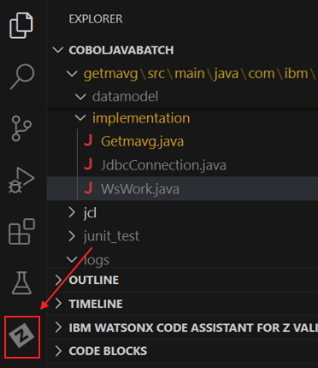Select WsWork.java file
The height and width of the screenshot is (368, 318).
[140, 189]
